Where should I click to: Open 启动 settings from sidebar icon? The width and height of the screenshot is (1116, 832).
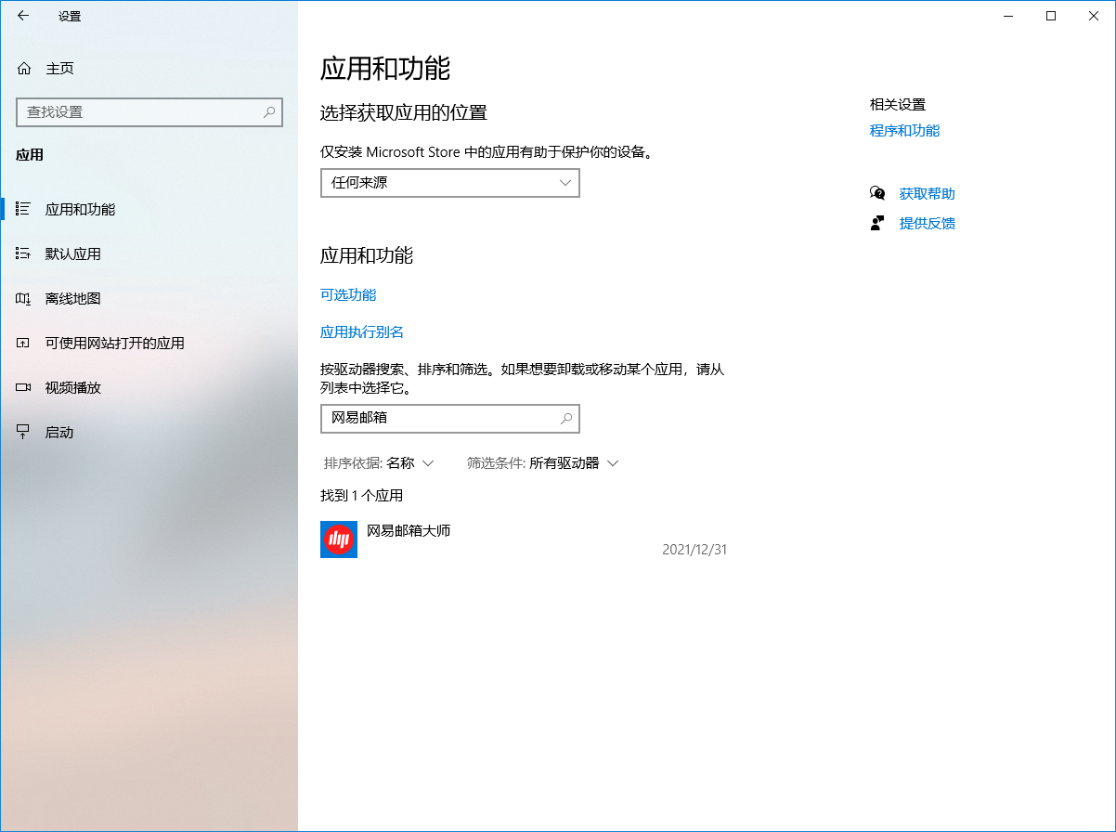[x=22, y=431]
